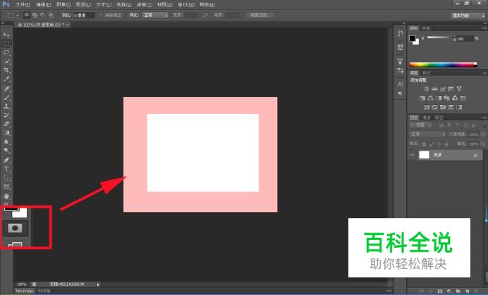488x295 pixels.
Task: Select the Eraser tool
Action: tap(6, 124)
